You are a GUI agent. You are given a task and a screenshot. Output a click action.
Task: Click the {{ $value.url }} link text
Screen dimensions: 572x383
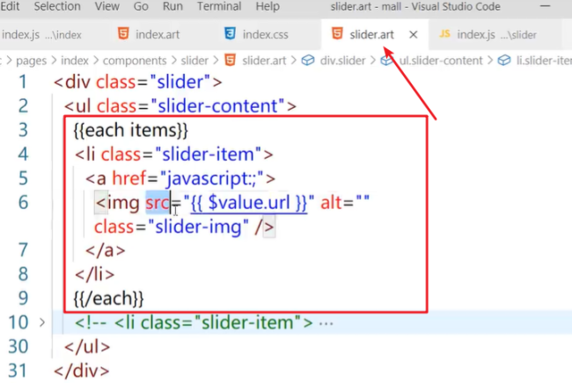[x=249, y=203]
